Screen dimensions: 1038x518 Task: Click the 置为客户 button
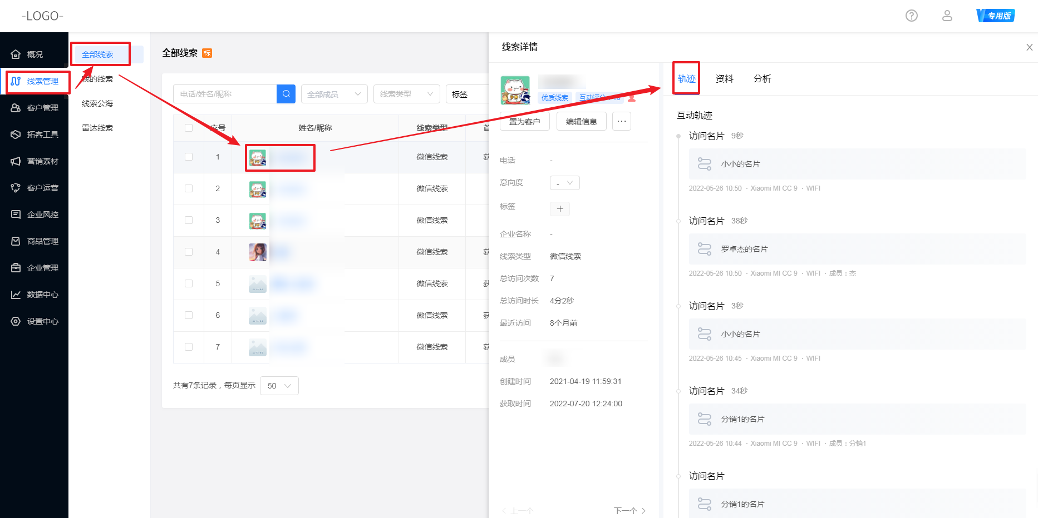click(x=524, y=121)
